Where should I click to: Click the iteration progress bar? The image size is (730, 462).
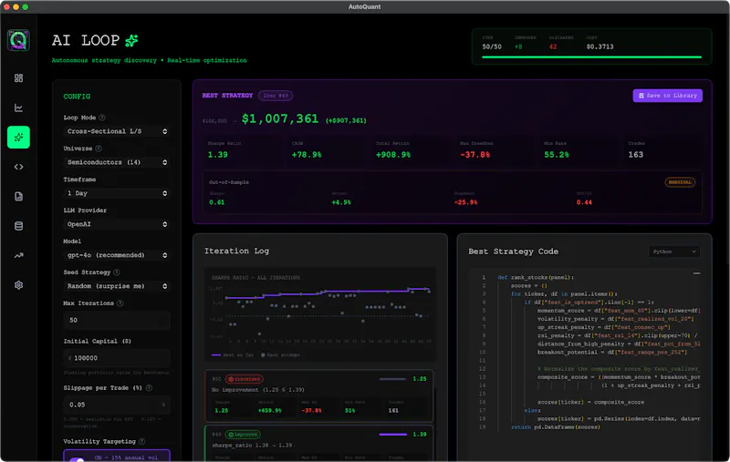point(591,56)
